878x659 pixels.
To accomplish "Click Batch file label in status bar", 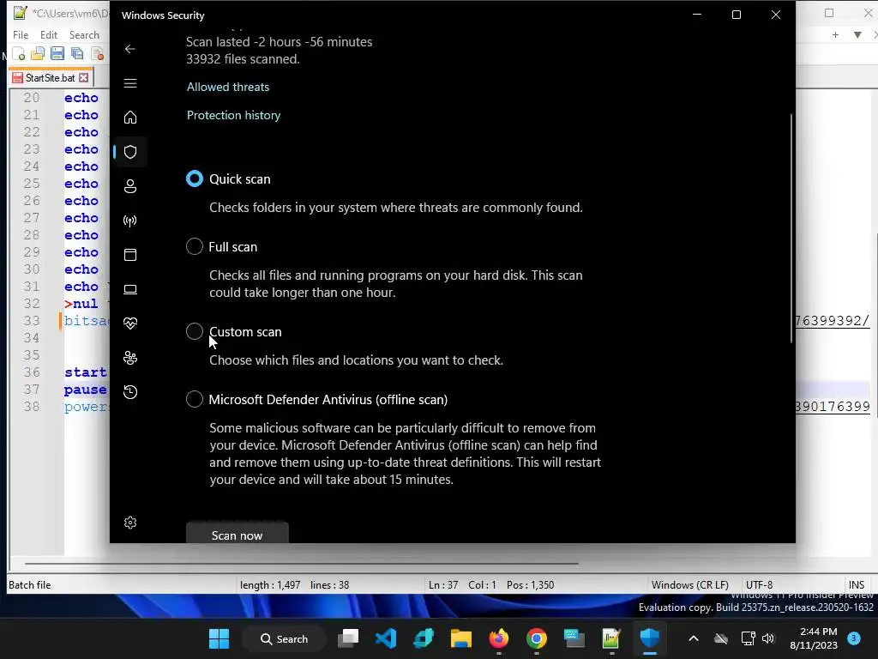I will click(30, 585).
